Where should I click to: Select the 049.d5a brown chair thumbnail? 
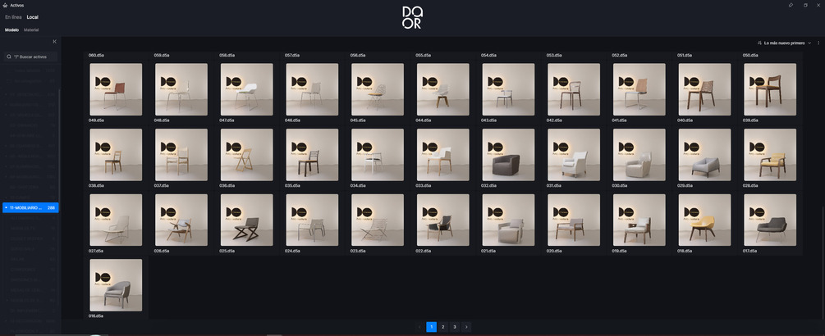[x=116, y=89]
